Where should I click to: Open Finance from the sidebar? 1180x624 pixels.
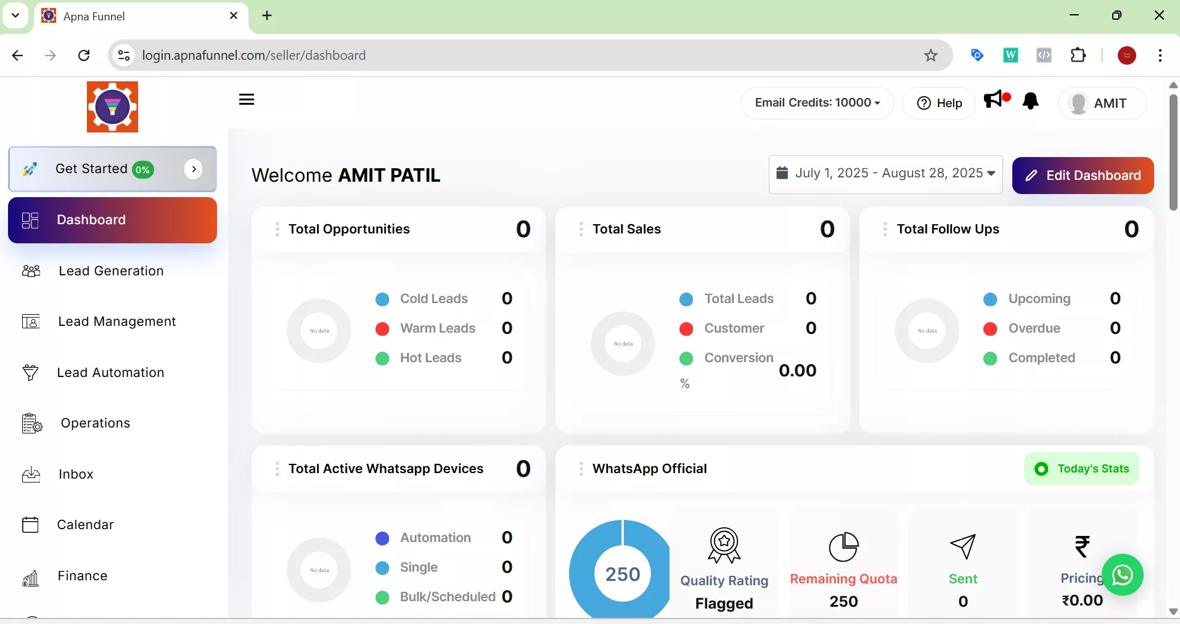pos(112,576)
